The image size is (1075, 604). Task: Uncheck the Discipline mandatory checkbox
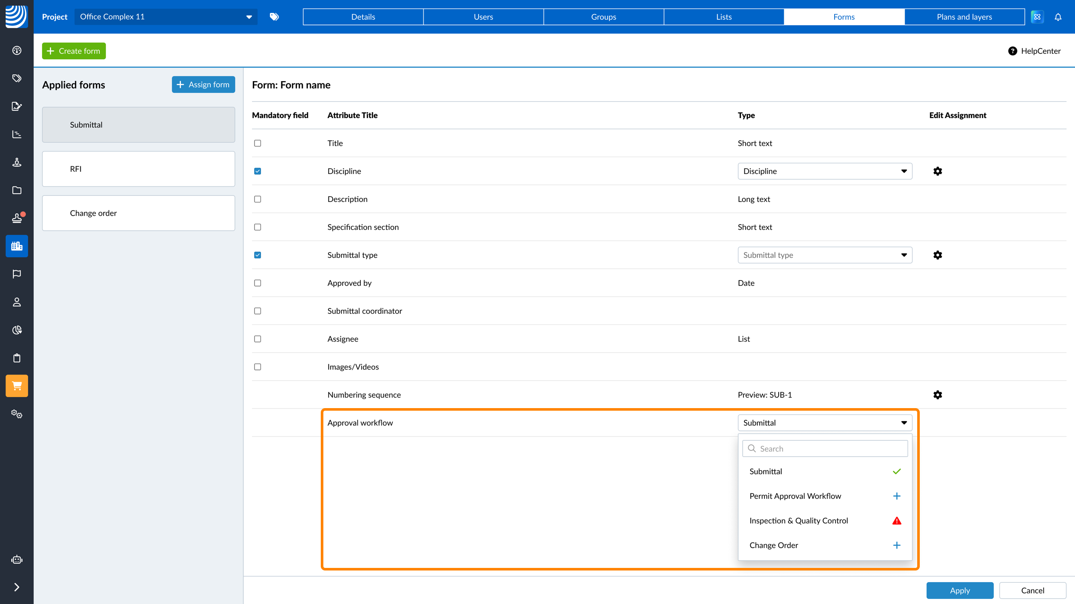258,171
